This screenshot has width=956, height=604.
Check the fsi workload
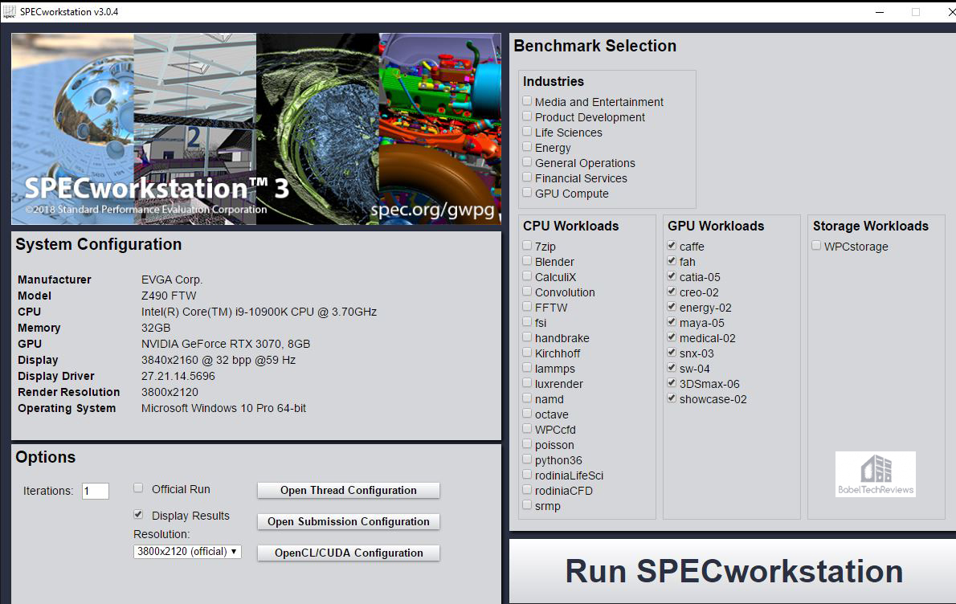(527, 322)
